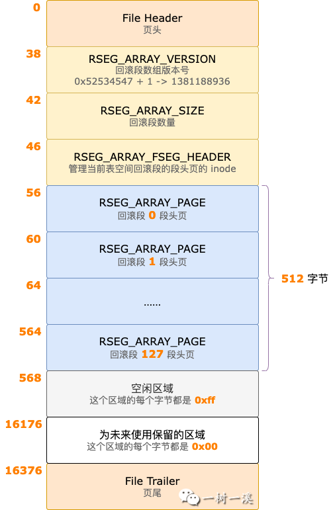
Task: Click the offset label 16176
Action: click(24, 424)
